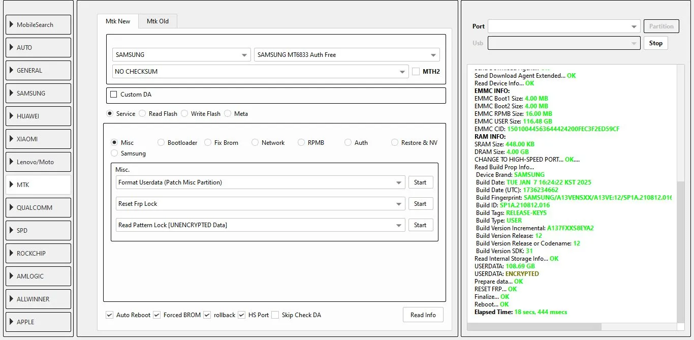This screenshot has width=694, height=340.
Task: Select the HUAWEI sidebar module
Action: click(x=38, y=116)
